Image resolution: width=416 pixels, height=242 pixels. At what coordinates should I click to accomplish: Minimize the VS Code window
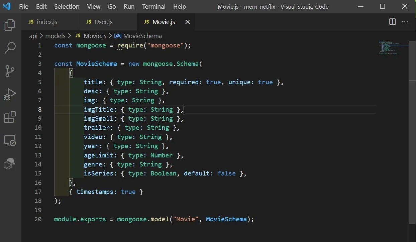coord(360,6)
